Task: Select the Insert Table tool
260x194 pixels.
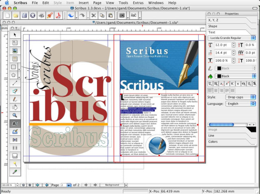Action: point(15,59)
